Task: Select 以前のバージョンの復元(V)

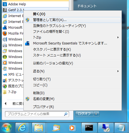Action: (72, 63)
